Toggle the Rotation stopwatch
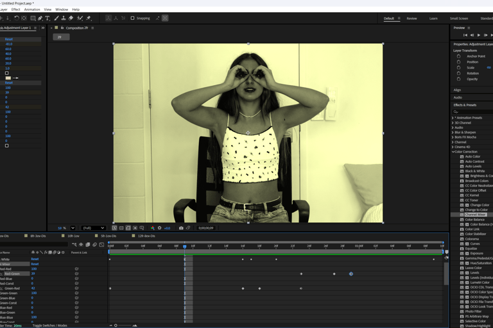 458,73
